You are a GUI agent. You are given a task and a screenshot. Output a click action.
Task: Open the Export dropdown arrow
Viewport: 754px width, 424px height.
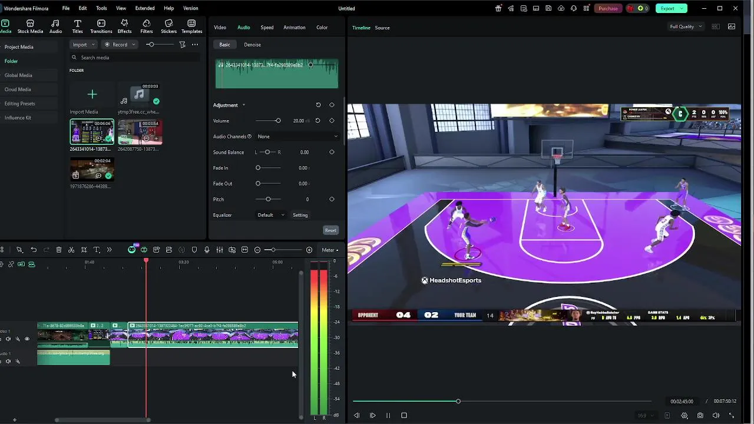(x=682, y=8)
